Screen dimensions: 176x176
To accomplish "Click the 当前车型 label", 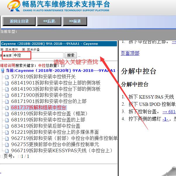I will (x=9, y=31).
